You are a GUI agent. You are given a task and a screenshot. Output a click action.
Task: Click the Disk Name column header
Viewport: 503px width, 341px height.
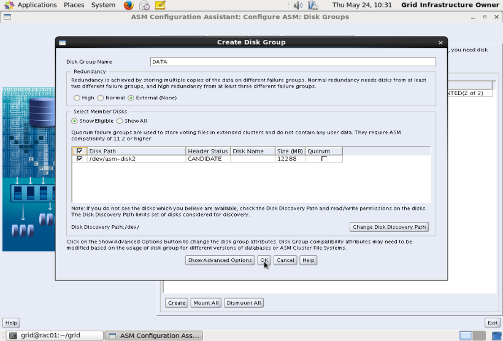pyautogui.click(x=253, y=151)
